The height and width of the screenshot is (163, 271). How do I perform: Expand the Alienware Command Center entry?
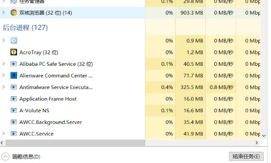click(3, 75)
